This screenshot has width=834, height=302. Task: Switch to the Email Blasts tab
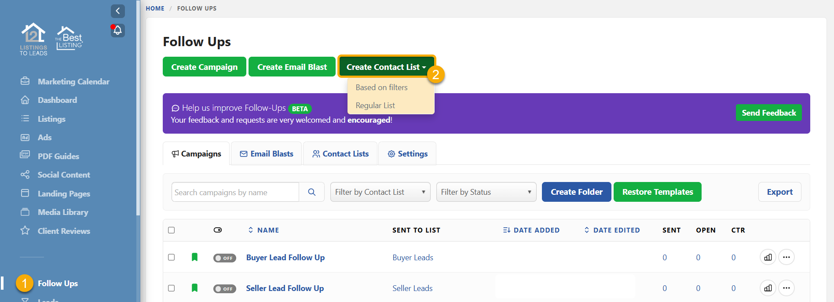(x=267, y=154)
